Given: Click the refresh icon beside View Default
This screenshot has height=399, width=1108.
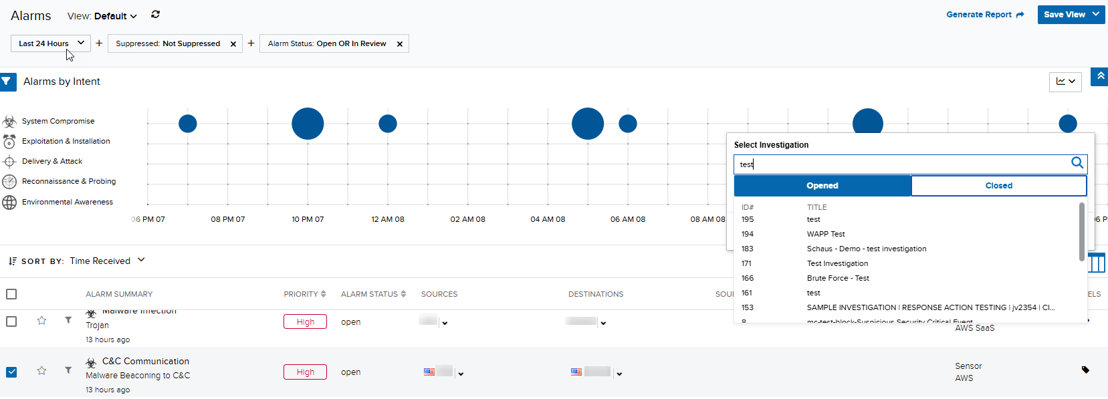Looking at the screenshot, I should (155, 14).
